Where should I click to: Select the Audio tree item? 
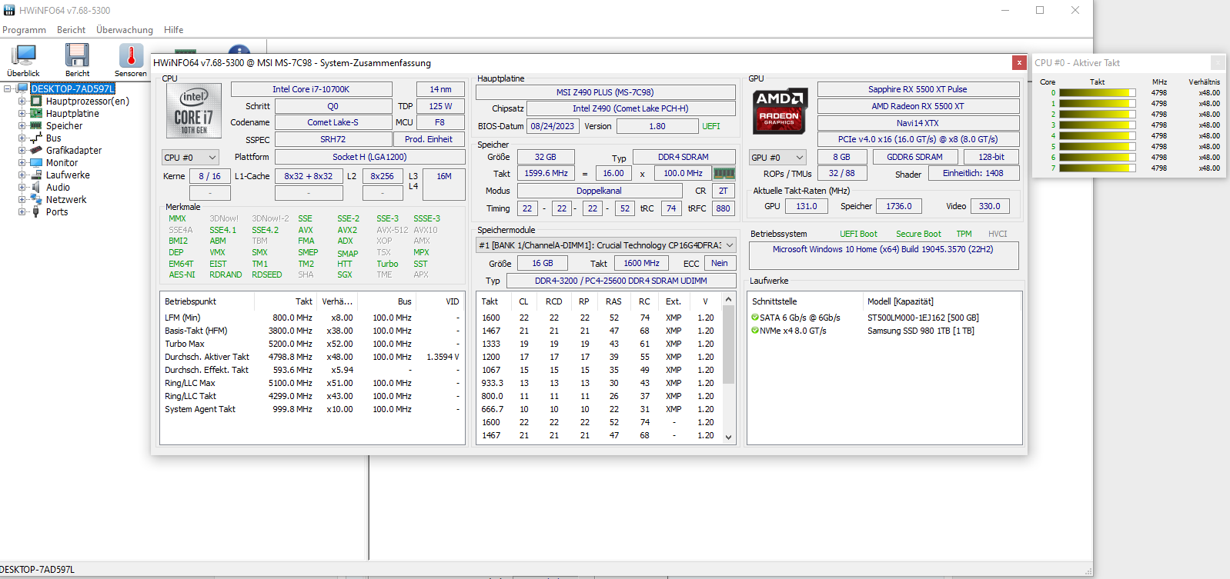[58, 187]
